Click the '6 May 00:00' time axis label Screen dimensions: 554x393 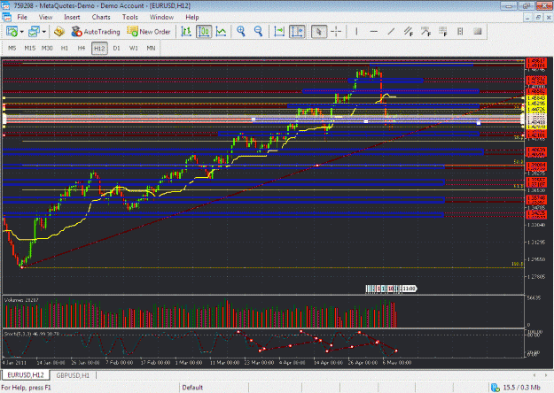(x=397, y=362)
